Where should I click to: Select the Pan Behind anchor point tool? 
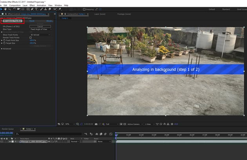pyautogui.click(x=23, y=9)
